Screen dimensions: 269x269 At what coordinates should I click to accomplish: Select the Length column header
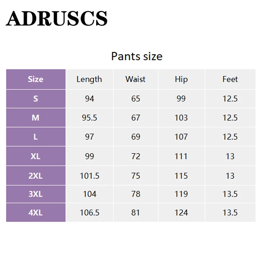(89, 79)
